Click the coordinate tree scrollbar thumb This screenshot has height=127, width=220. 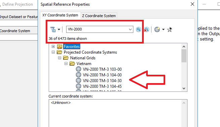coord(184,56)
